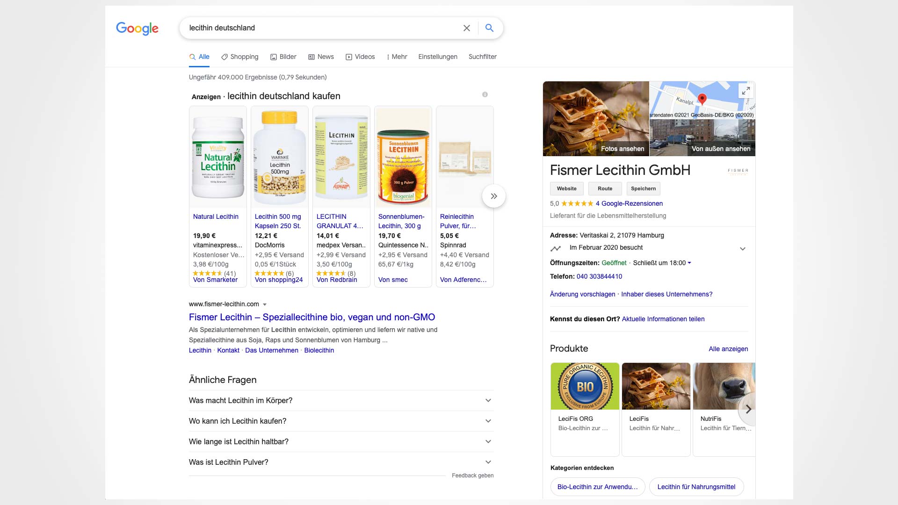Click the Website button

tap(567, 188)
